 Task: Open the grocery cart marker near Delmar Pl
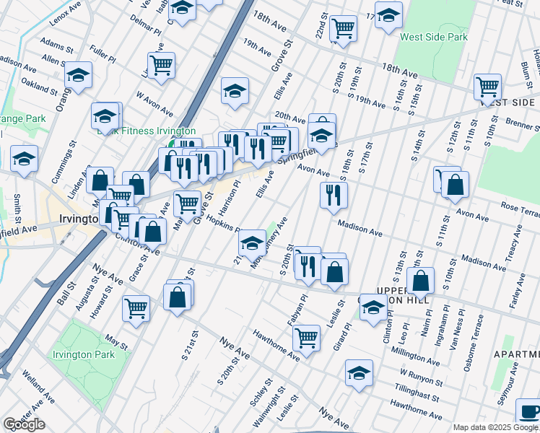click(x=161, y=66)
